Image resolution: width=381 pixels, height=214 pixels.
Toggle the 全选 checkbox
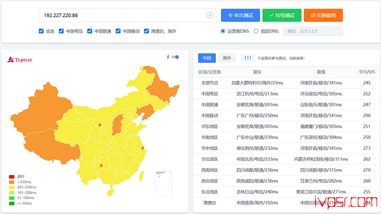[x=41, y=31]
